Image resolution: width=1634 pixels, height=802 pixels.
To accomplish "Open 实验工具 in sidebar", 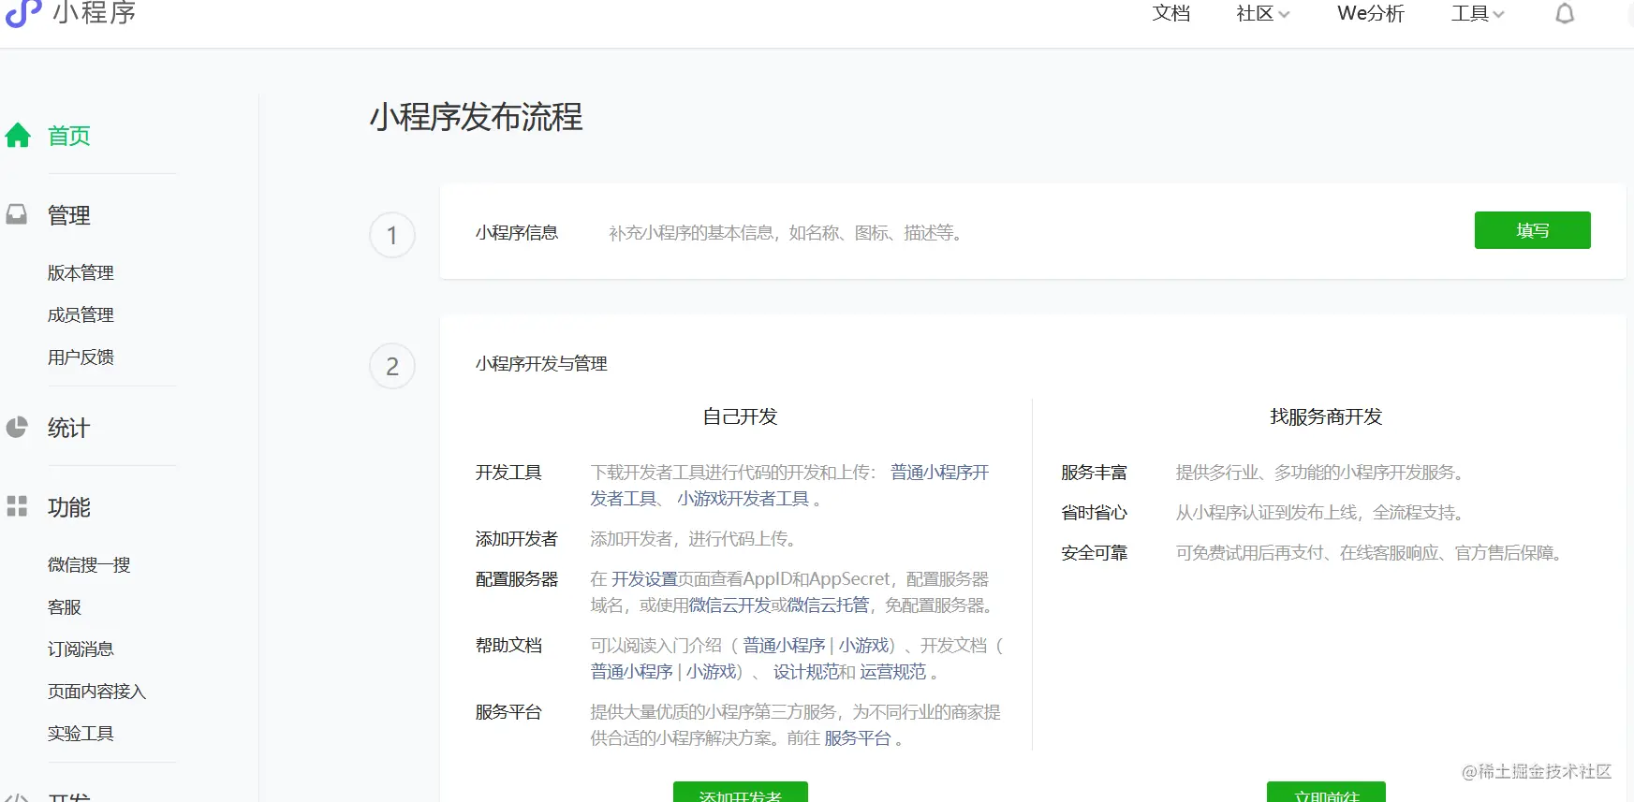I will pos(81,733).
